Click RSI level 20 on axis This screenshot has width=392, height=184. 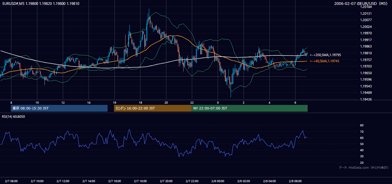[362, 163]
